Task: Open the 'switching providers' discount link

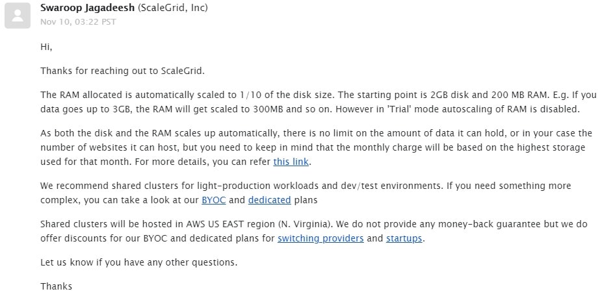Action: pos(320,238)
